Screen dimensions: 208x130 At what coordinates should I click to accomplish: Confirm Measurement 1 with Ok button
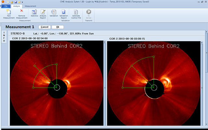pos(58,27)
